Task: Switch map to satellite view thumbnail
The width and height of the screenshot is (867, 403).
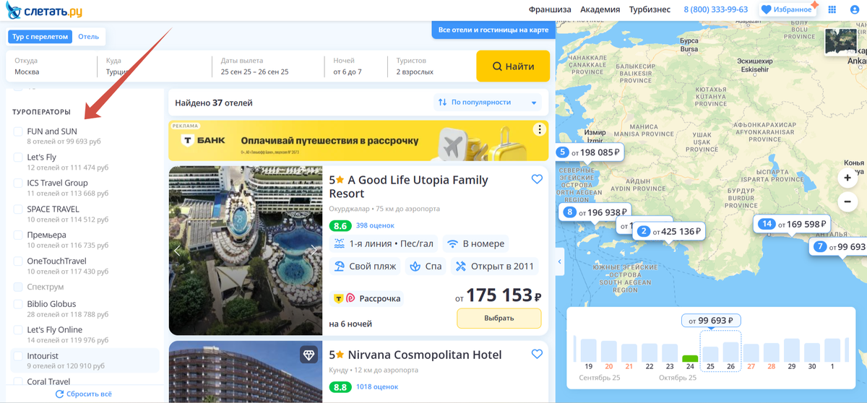Action: tap(841, 42)
